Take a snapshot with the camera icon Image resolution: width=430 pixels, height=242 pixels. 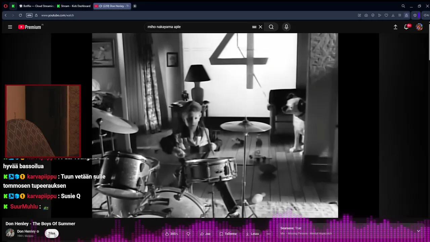tap(366, 15)
